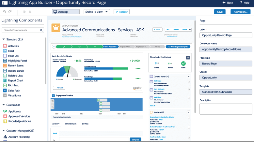Click the commission gauge chart
254x142 pixels.
point(67,71)
